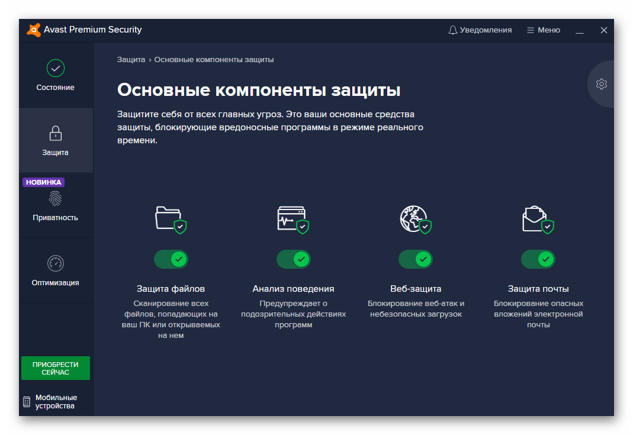The image size is (633, 435).
Task: Click the Avast logo icon
Action: [x=34, y=30]
